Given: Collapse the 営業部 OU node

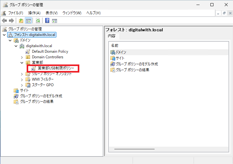Looking at the screenshot, I should point(22,63).
